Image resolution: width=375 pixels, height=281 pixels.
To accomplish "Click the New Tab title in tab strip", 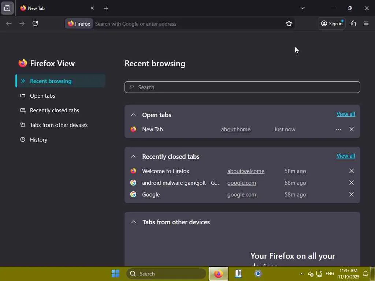I will pos(36,8).
